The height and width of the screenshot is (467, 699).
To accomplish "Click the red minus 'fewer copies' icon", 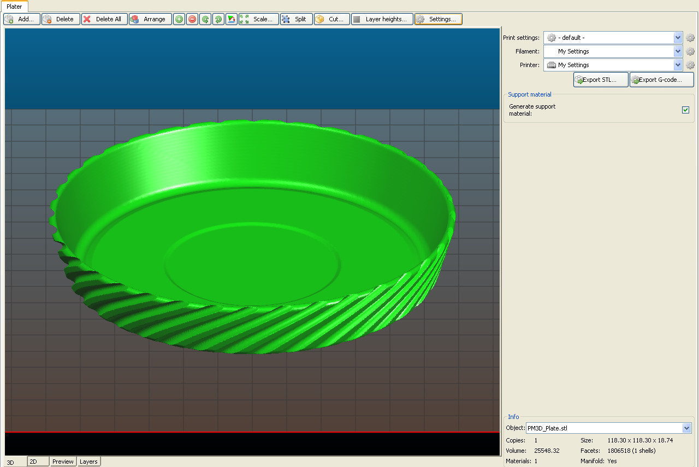I will click(192, 19).
